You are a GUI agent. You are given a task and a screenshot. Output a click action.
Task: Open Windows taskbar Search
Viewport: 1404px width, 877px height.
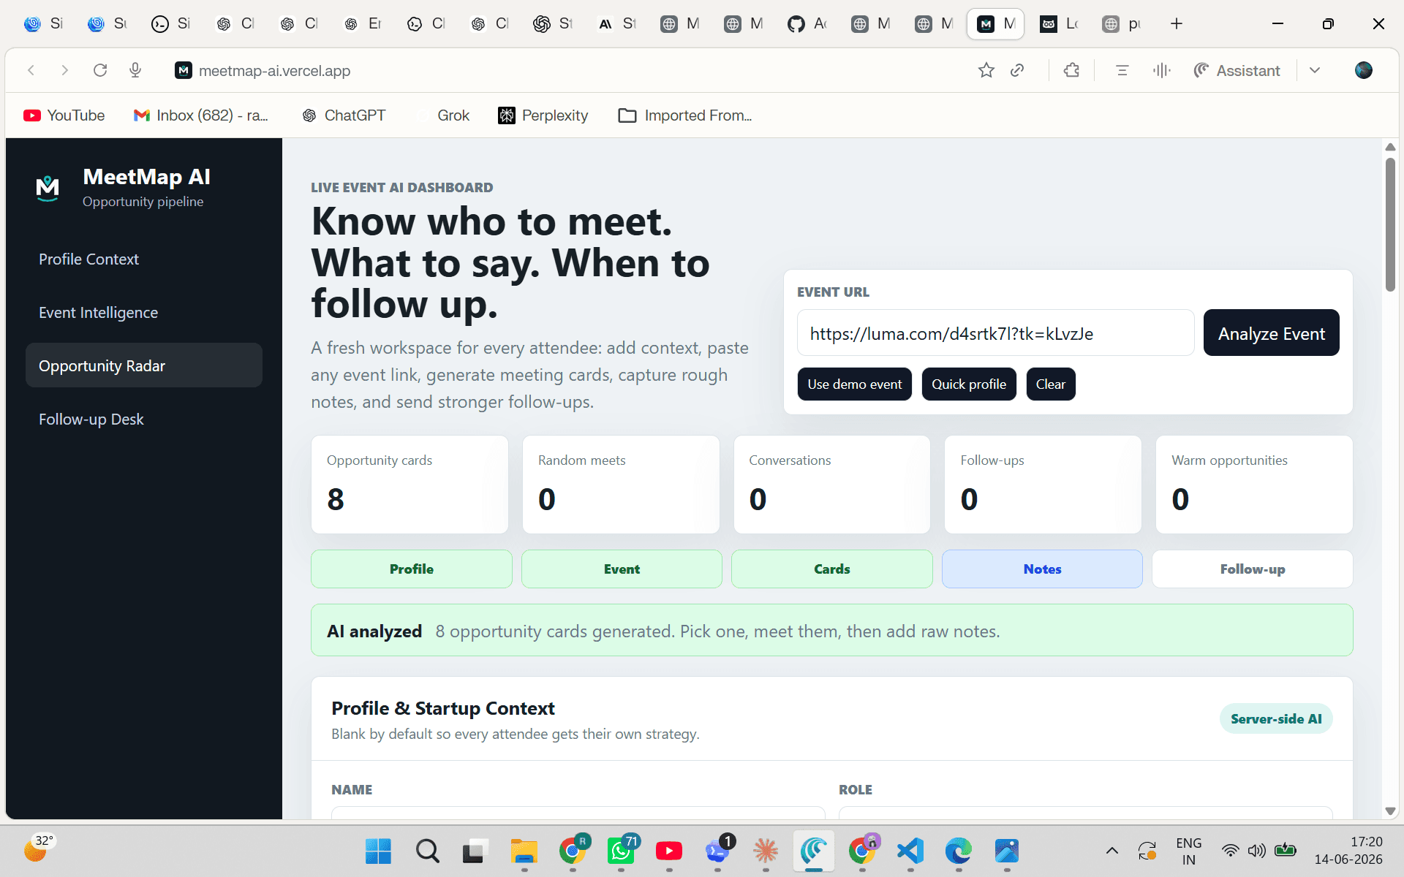tap(427, 851)
